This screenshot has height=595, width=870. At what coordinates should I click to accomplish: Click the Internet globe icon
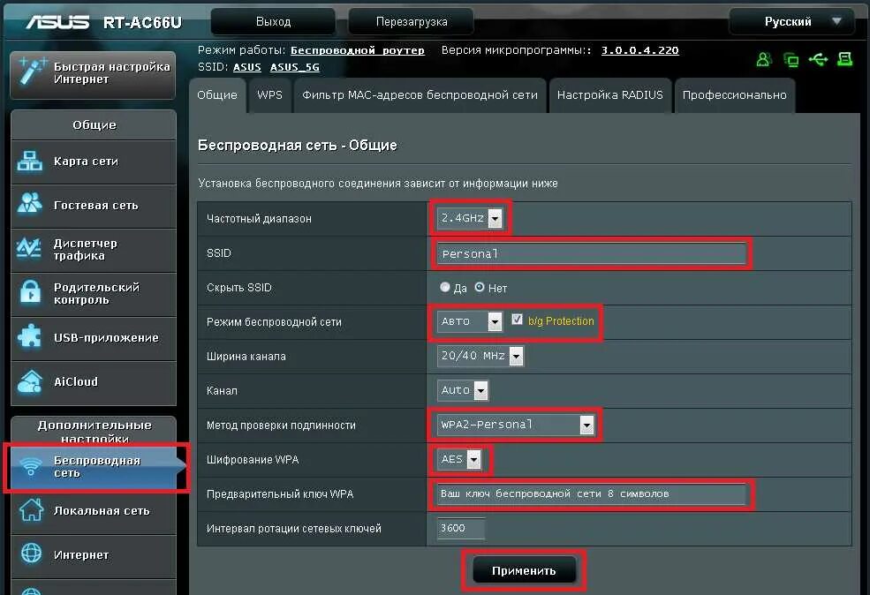[31, 553]
